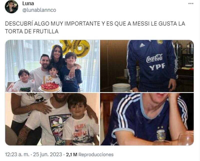Click the Adidas logo on blue jacket
Viewport: 200px width, 161px height.
click(x=142, y=45)
